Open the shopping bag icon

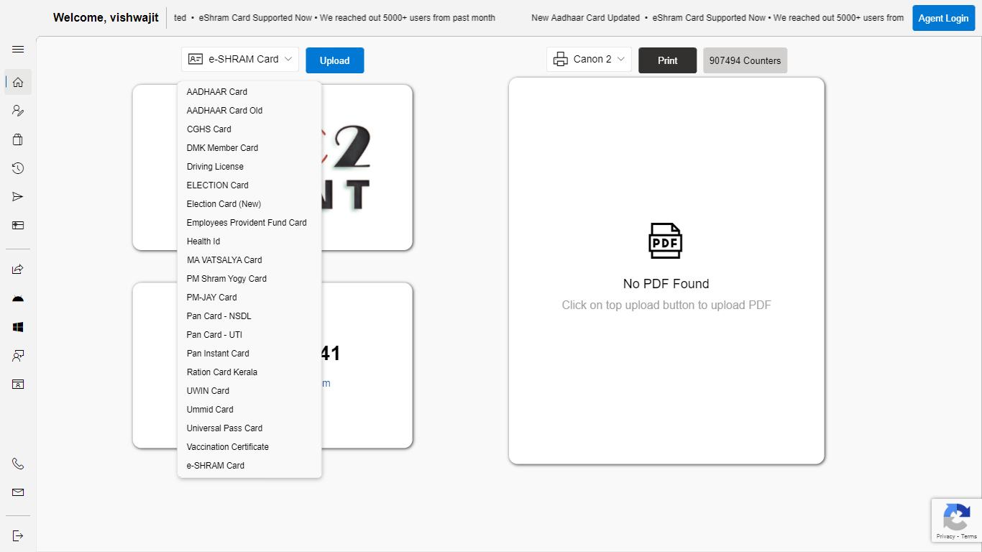(18, 139)
